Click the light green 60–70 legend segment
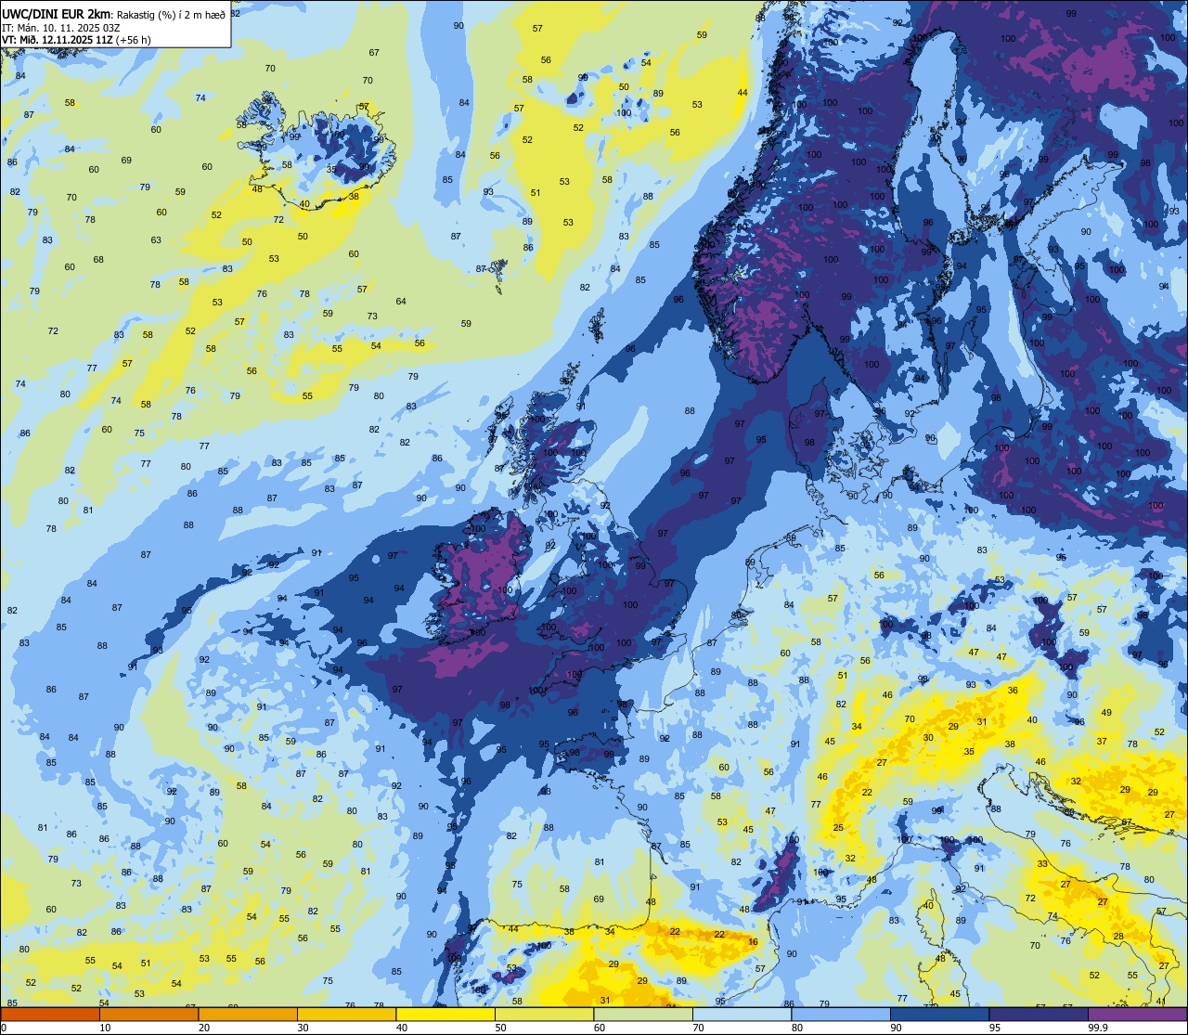 643,1014
